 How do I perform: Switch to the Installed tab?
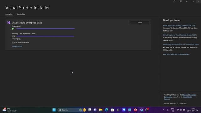point(9,14)
